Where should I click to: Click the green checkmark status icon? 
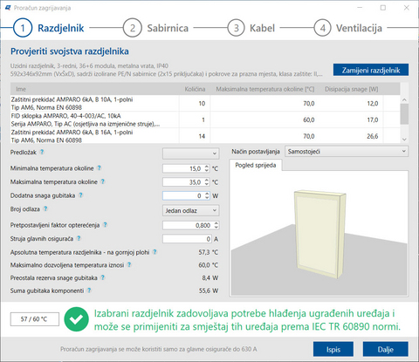[x=77, y=319]
